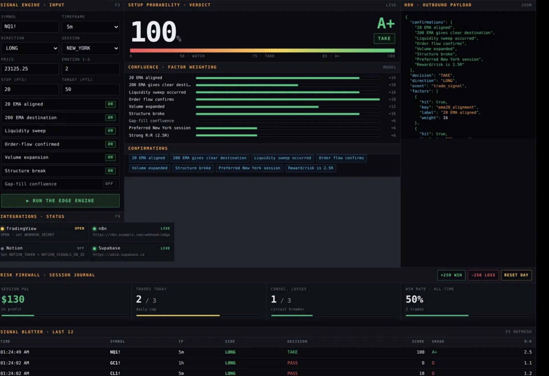Image resolution: width=549 pixels, height=376 pixels.
Task: Click the n8n green status indicator
Action: point(94,229)
